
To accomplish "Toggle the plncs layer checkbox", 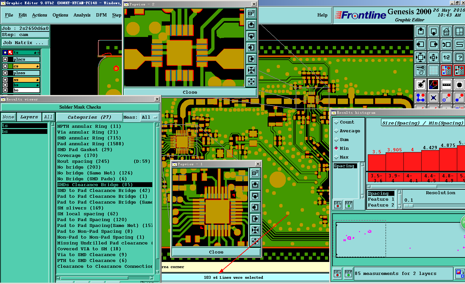I will [x=5, y=59].
